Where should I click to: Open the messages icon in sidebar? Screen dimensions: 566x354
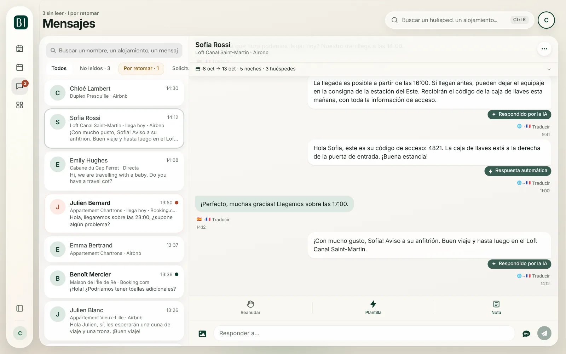[x=20, y=86]
